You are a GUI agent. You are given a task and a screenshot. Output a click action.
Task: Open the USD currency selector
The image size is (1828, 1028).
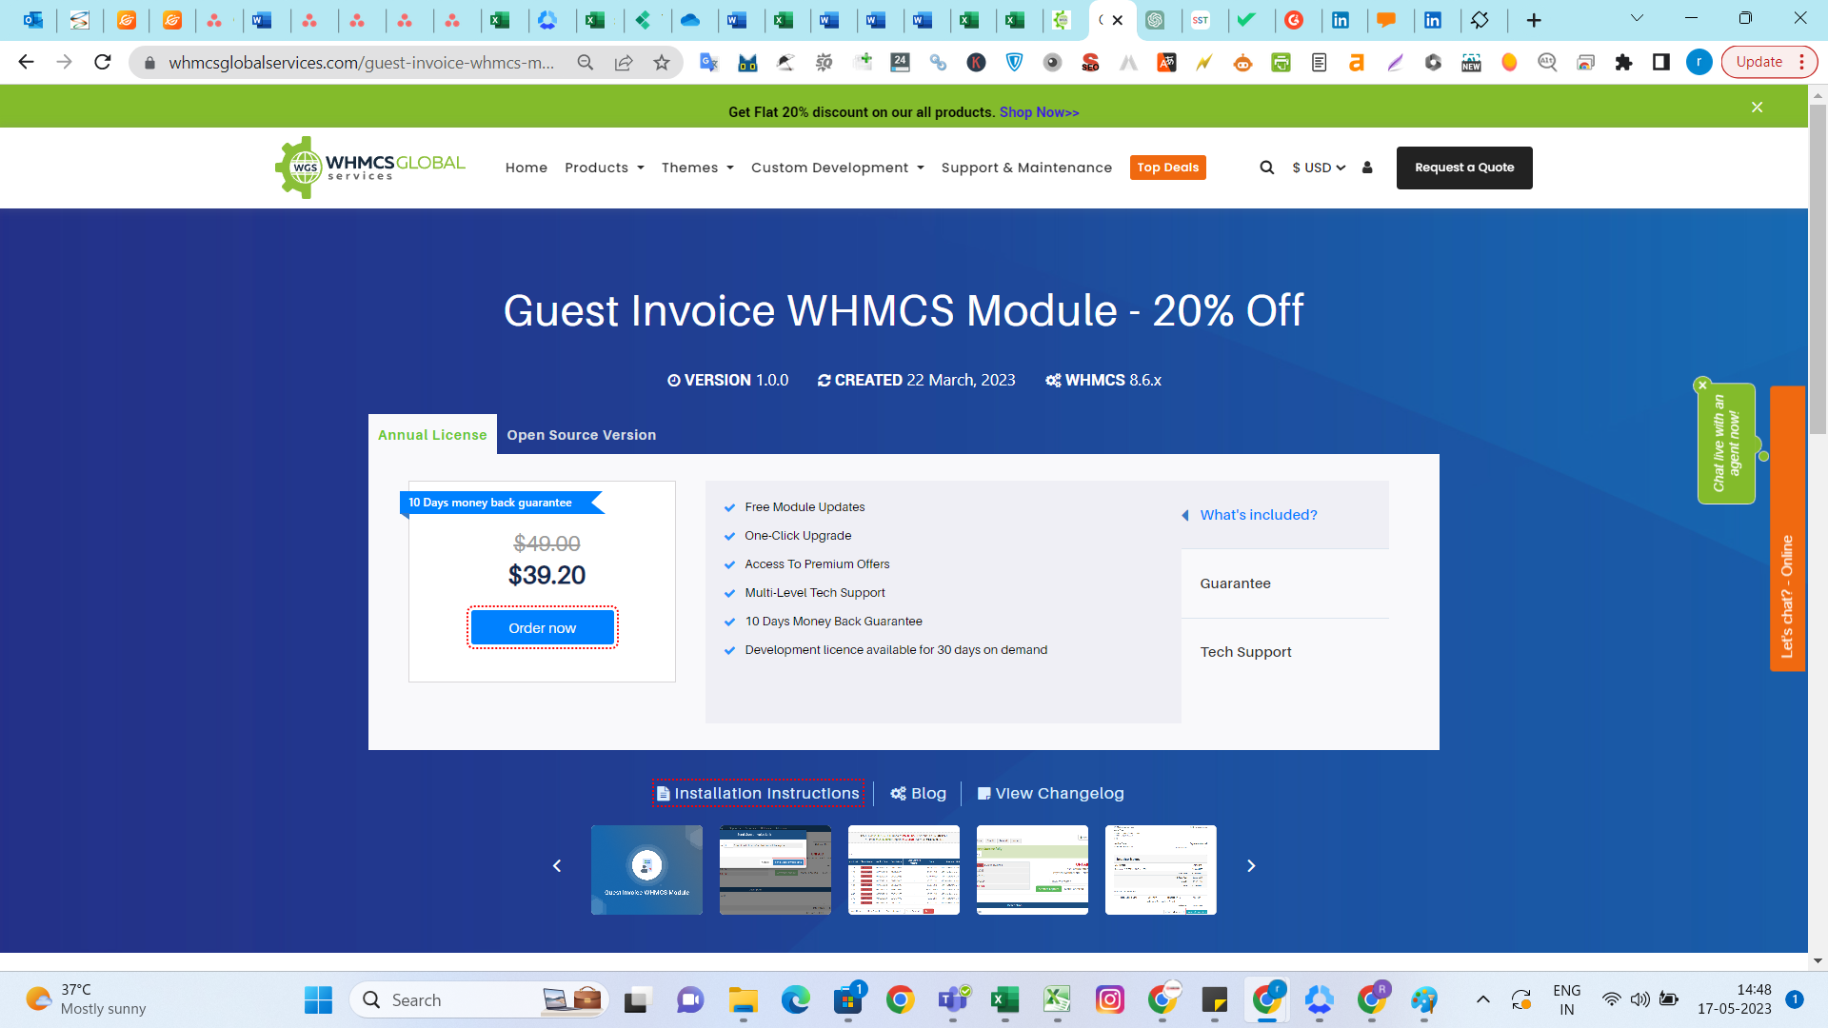1319,168
